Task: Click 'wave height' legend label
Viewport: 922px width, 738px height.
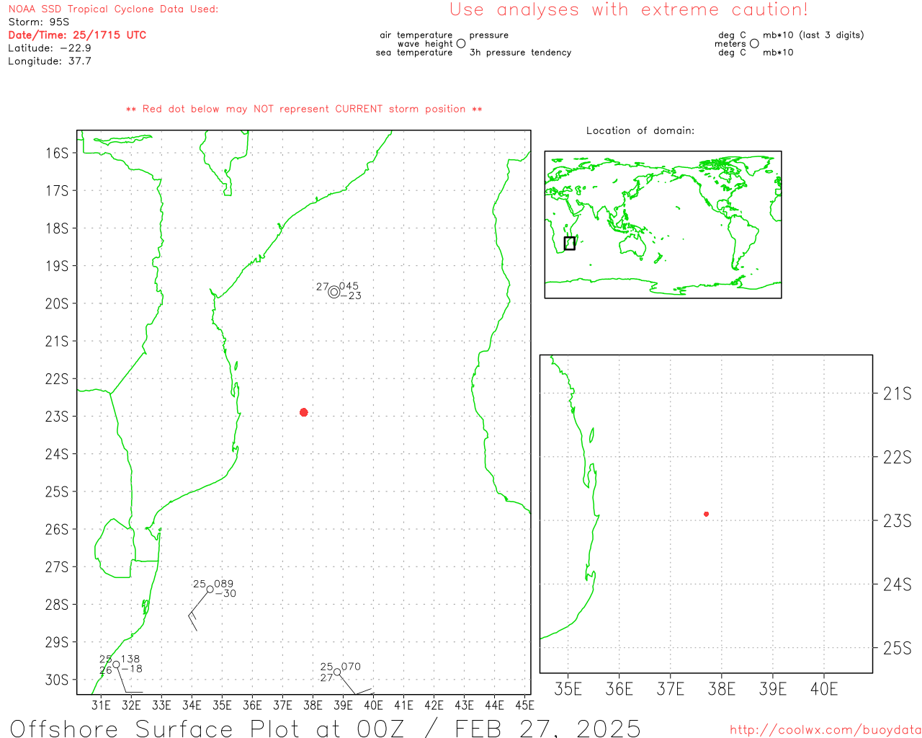Action: tap(425, 43)
